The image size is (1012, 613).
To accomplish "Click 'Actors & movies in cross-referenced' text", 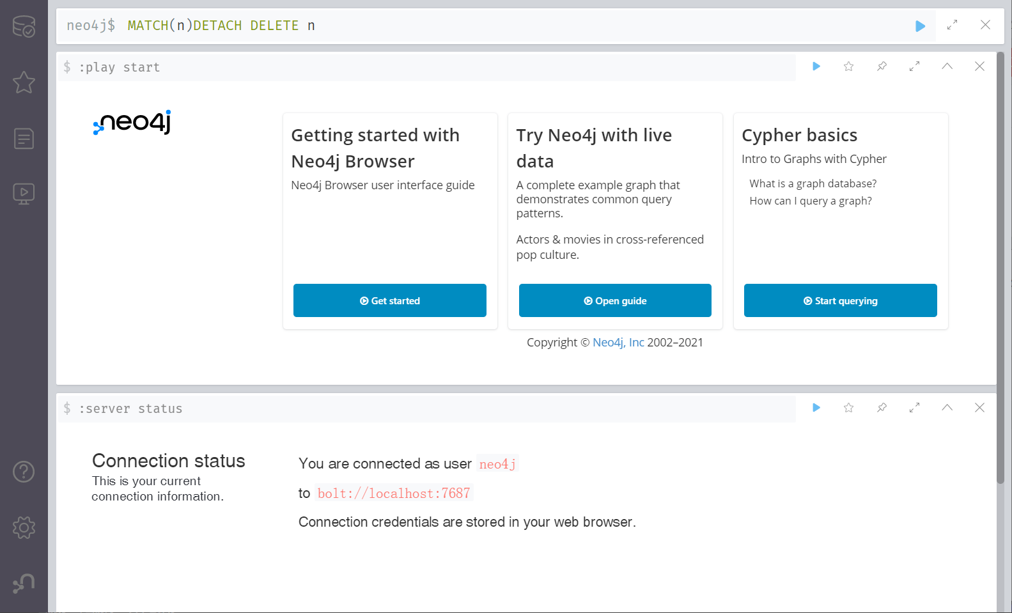I will (x=610, y=240).
